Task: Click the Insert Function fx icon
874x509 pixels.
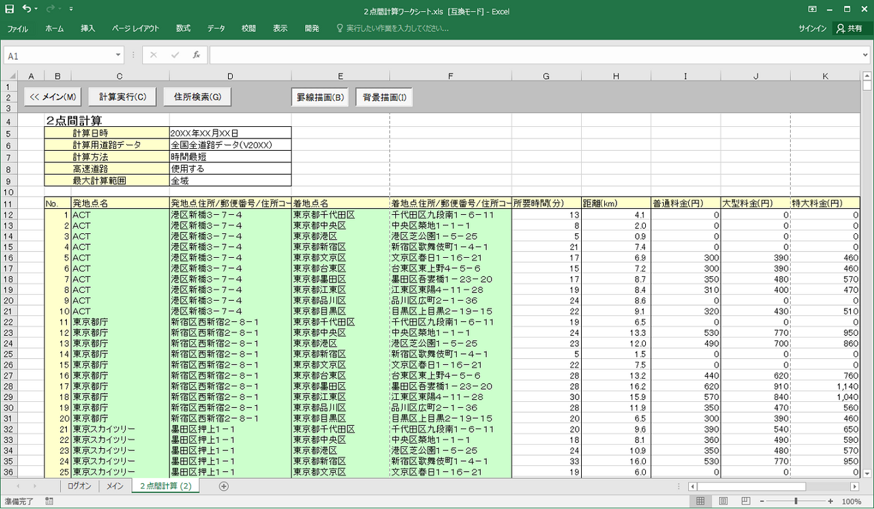Action: click(x=196, y=55)
